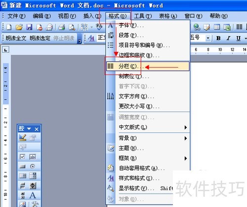Click the 格式(O) menu
This screenshot has height=207, width=247.
118,16
